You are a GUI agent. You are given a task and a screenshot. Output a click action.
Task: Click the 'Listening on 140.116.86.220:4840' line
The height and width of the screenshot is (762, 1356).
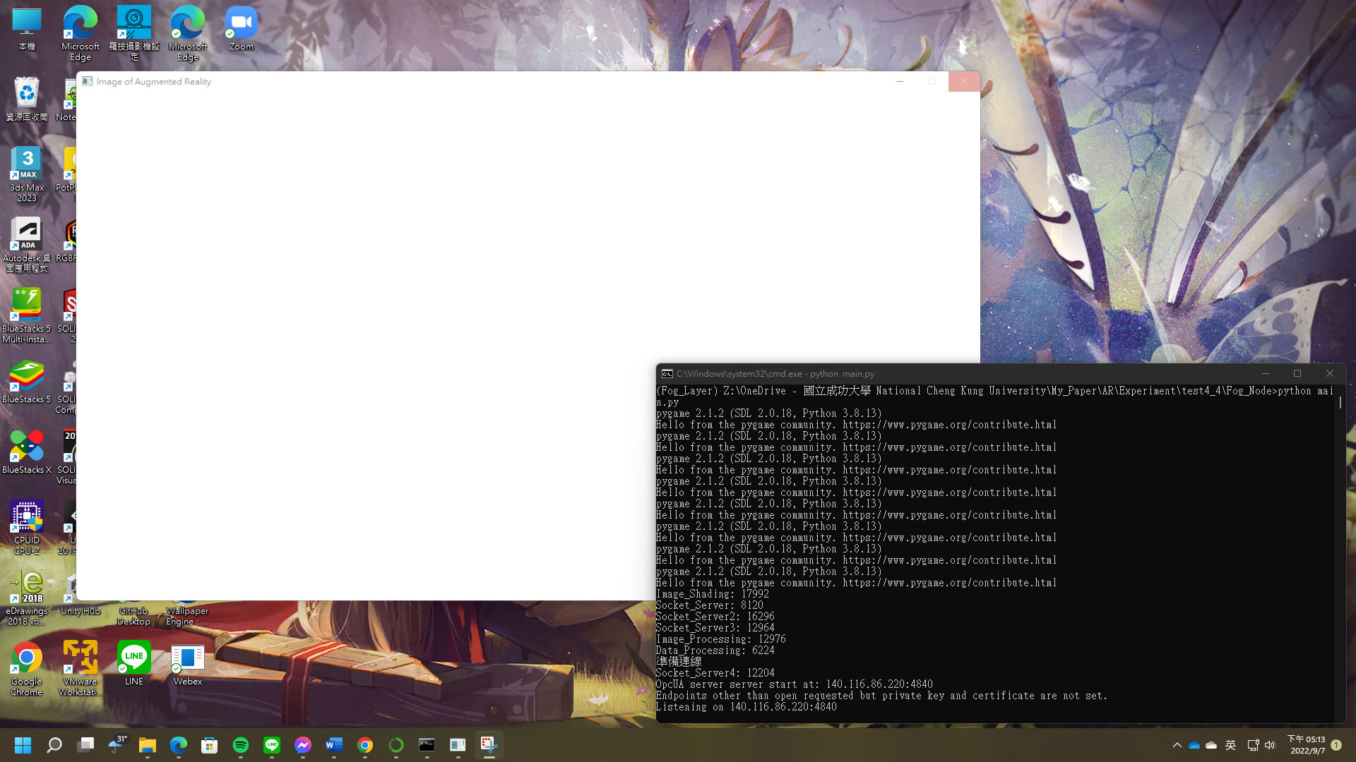[x=747, y=707]
